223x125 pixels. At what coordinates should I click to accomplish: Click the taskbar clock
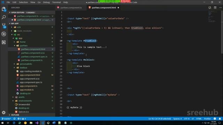(x=213, y=123)
